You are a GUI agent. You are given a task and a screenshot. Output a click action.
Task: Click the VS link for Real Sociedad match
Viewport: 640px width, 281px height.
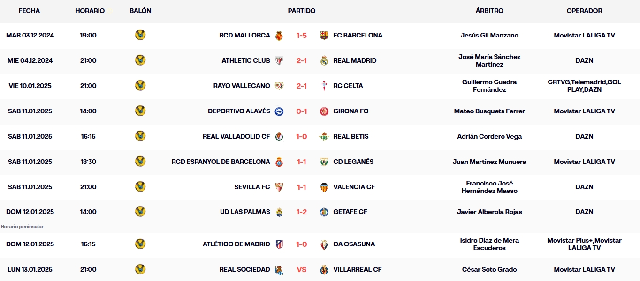tap(302, 269)
